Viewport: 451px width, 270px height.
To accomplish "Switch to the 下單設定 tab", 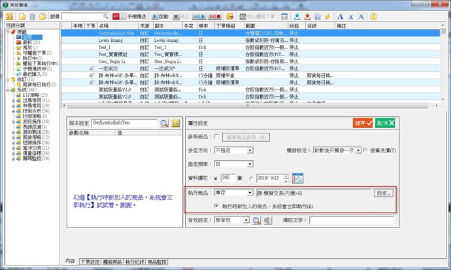I will coord(89,262).
